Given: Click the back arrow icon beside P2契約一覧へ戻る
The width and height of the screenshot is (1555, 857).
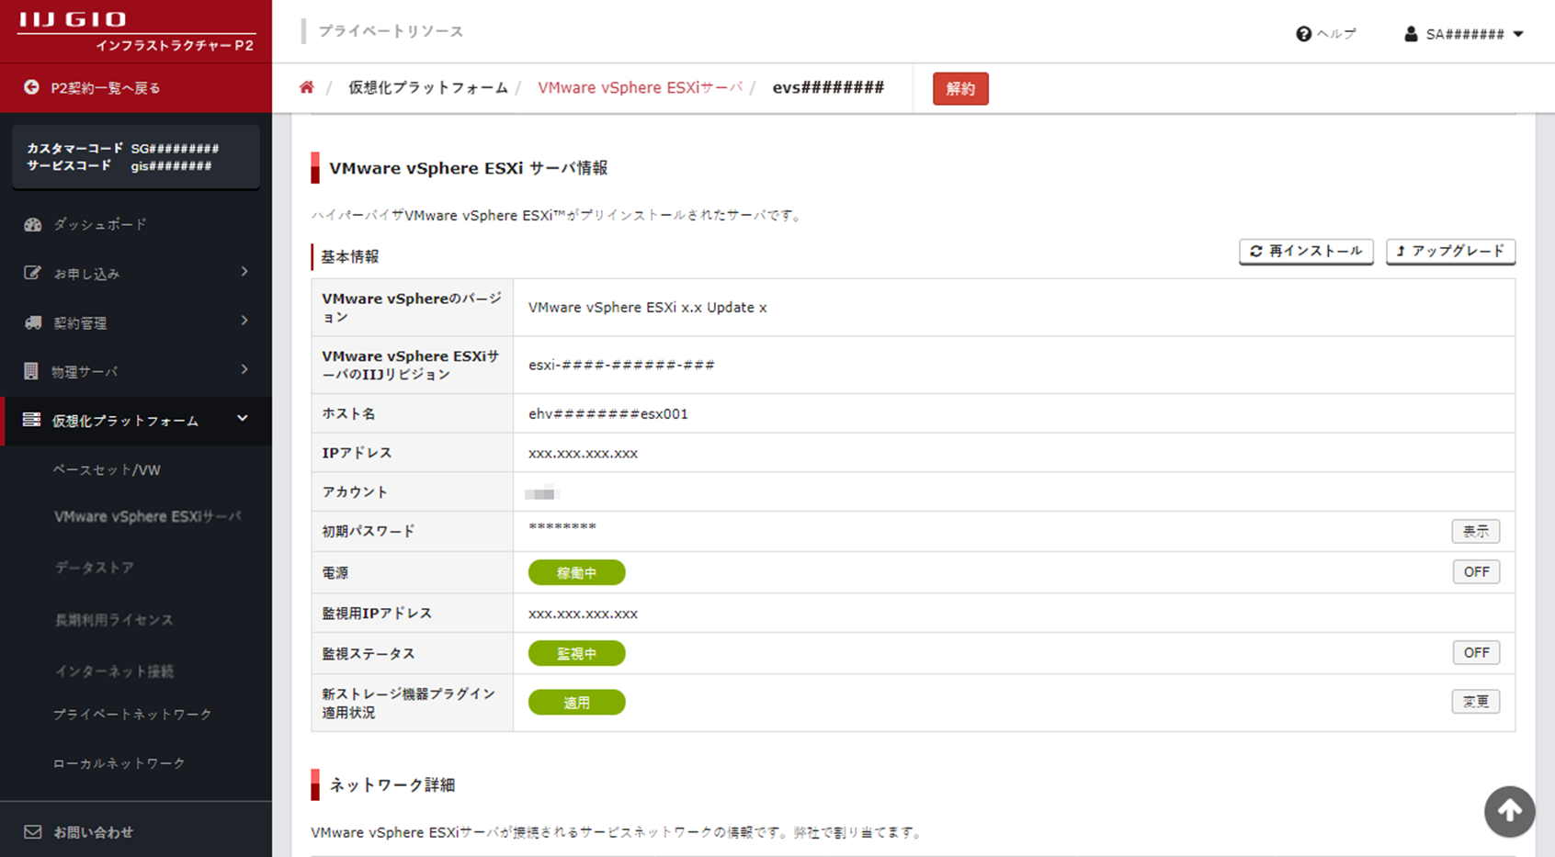Looking at the screenshot, I should click(x=31, y=87).
